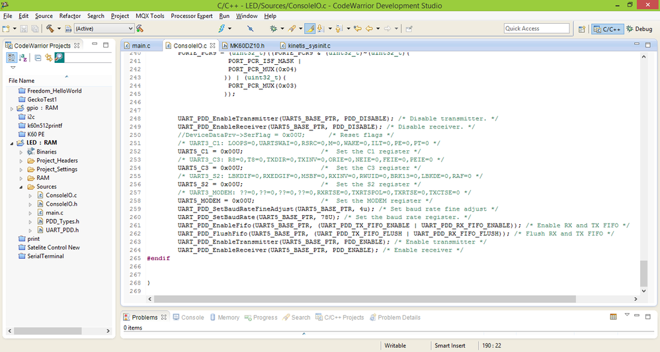
Task: Switch to the Debug perspective
Action: point(639,29)
